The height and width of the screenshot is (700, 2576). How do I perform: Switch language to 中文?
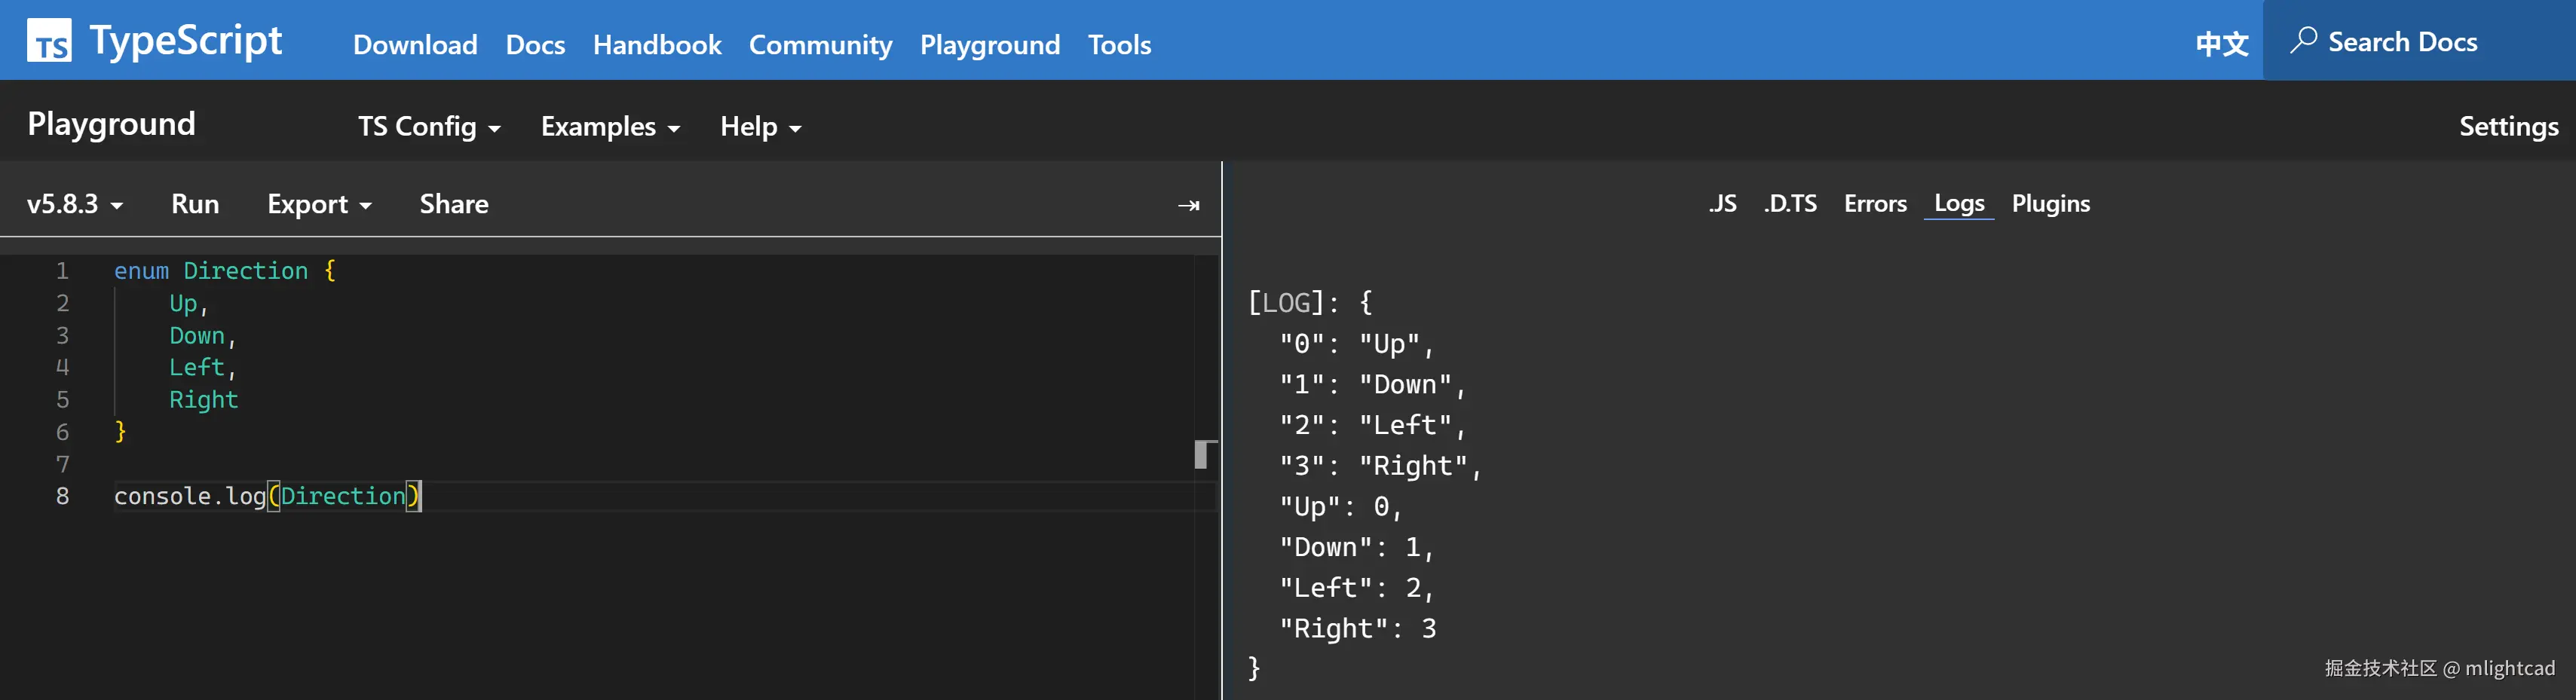click(x=2221, y=44)
